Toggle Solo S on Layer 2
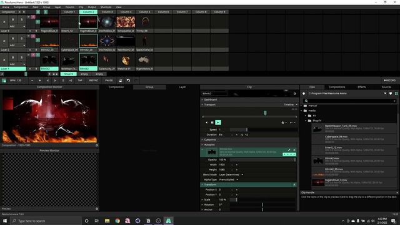Viewport: 400px width, 225px height. pos(22,38)
